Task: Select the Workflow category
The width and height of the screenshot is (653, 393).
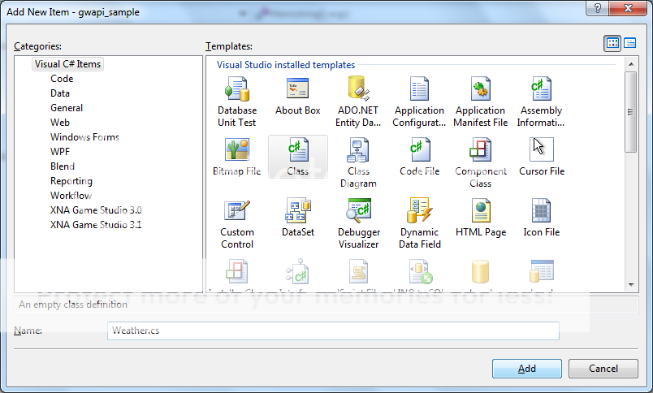Action: pos(71,196)
